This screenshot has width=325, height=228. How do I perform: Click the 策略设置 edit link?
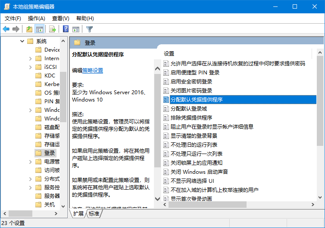coord(93,71)
